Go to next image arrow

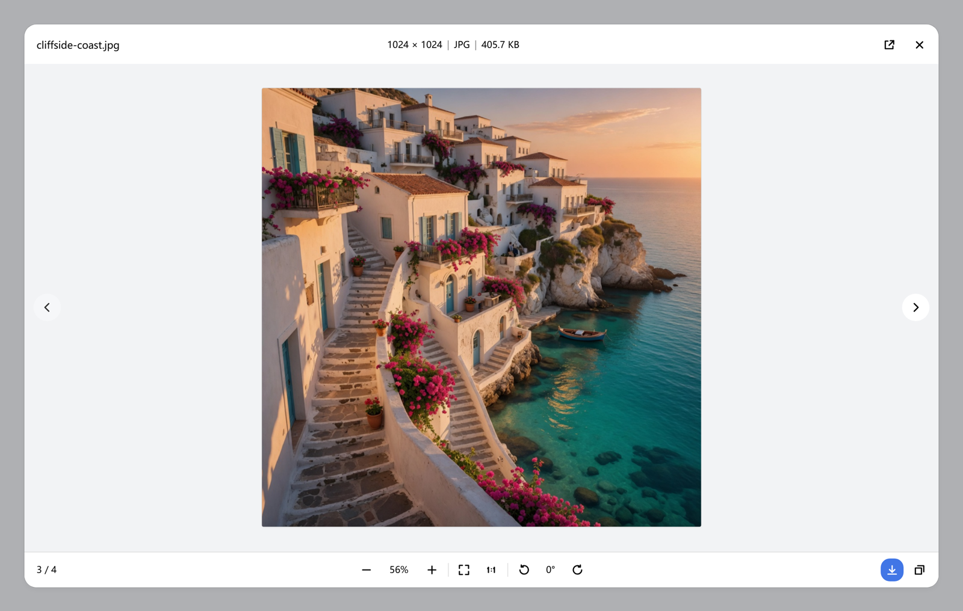[915, 307]
